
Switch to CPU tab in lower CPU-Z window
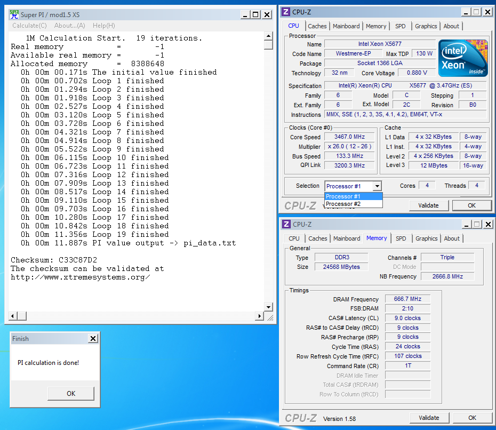click(x=294, y=238)
